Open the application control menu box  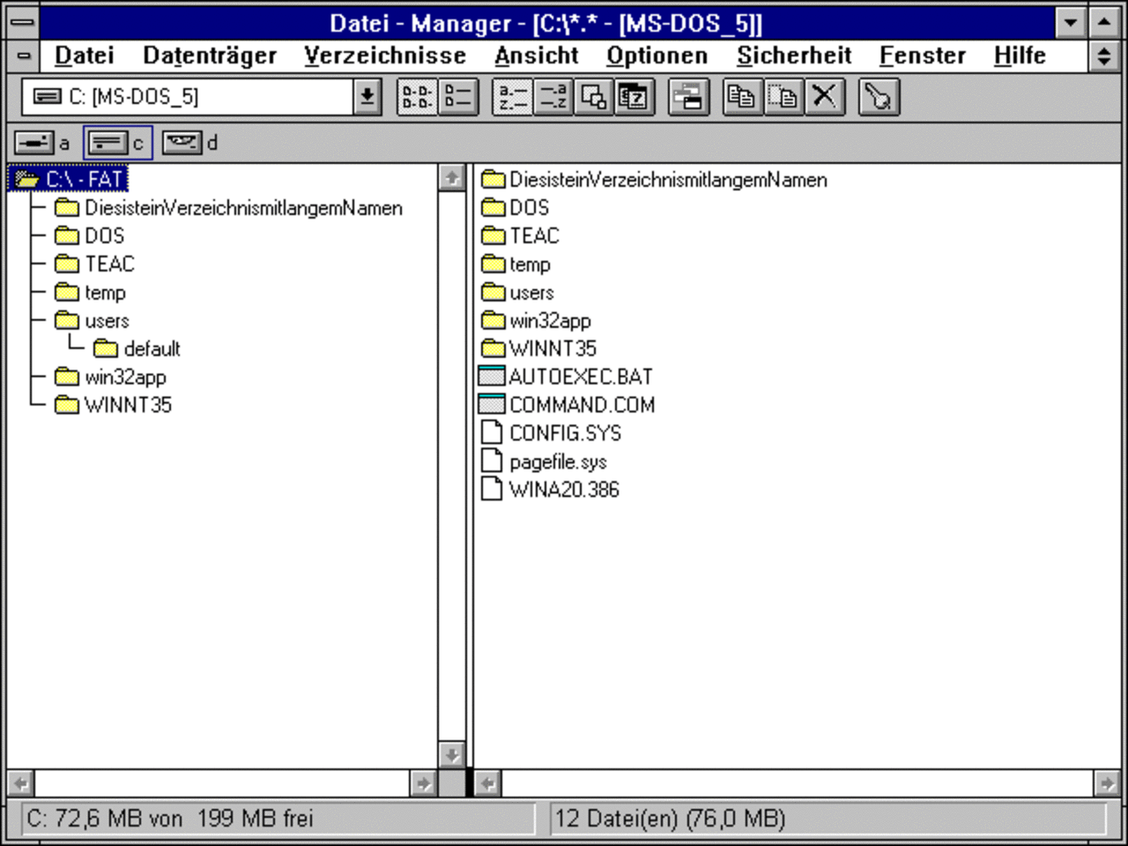(x=23, y=23)
